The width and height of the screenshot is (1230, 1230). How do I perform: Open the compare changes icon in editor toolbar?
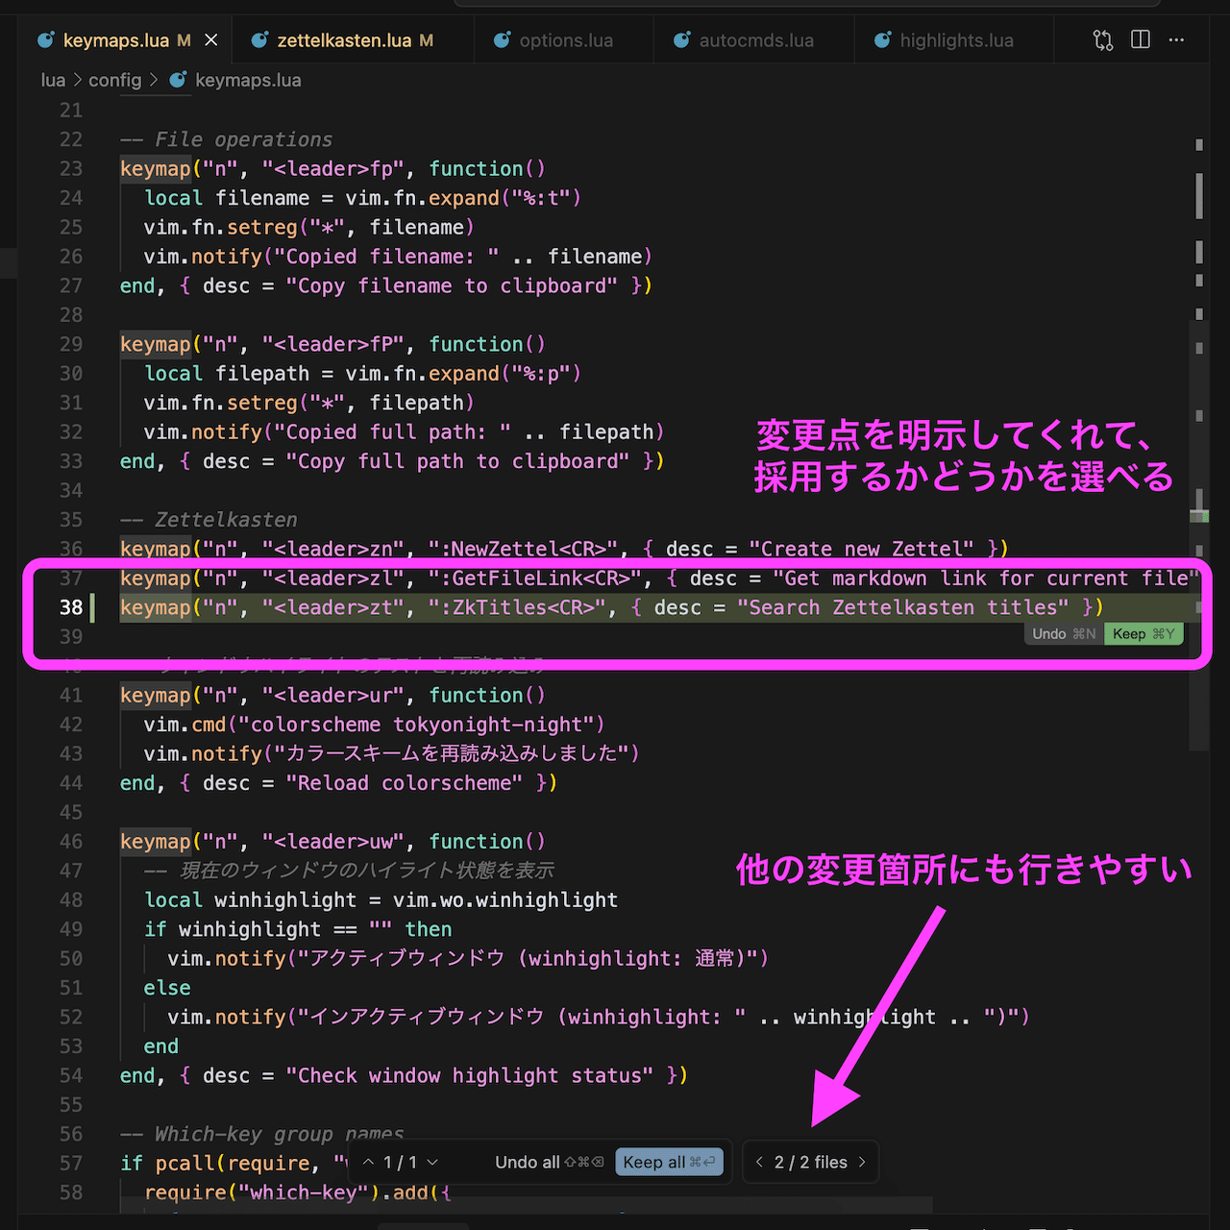click(x=1103, y=40)
